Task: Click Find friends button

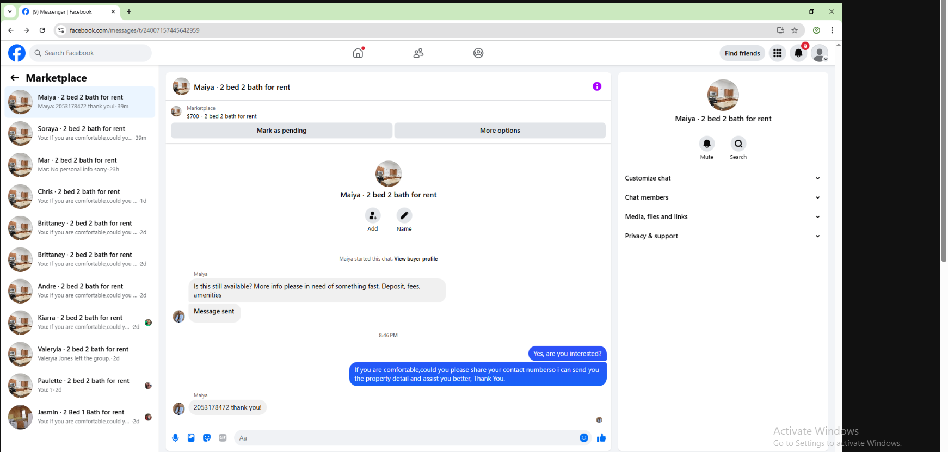Action: 742,53
